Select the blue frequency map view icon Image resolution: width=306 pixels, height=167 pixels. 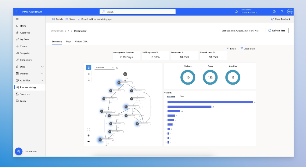click(x=88, y=67)
